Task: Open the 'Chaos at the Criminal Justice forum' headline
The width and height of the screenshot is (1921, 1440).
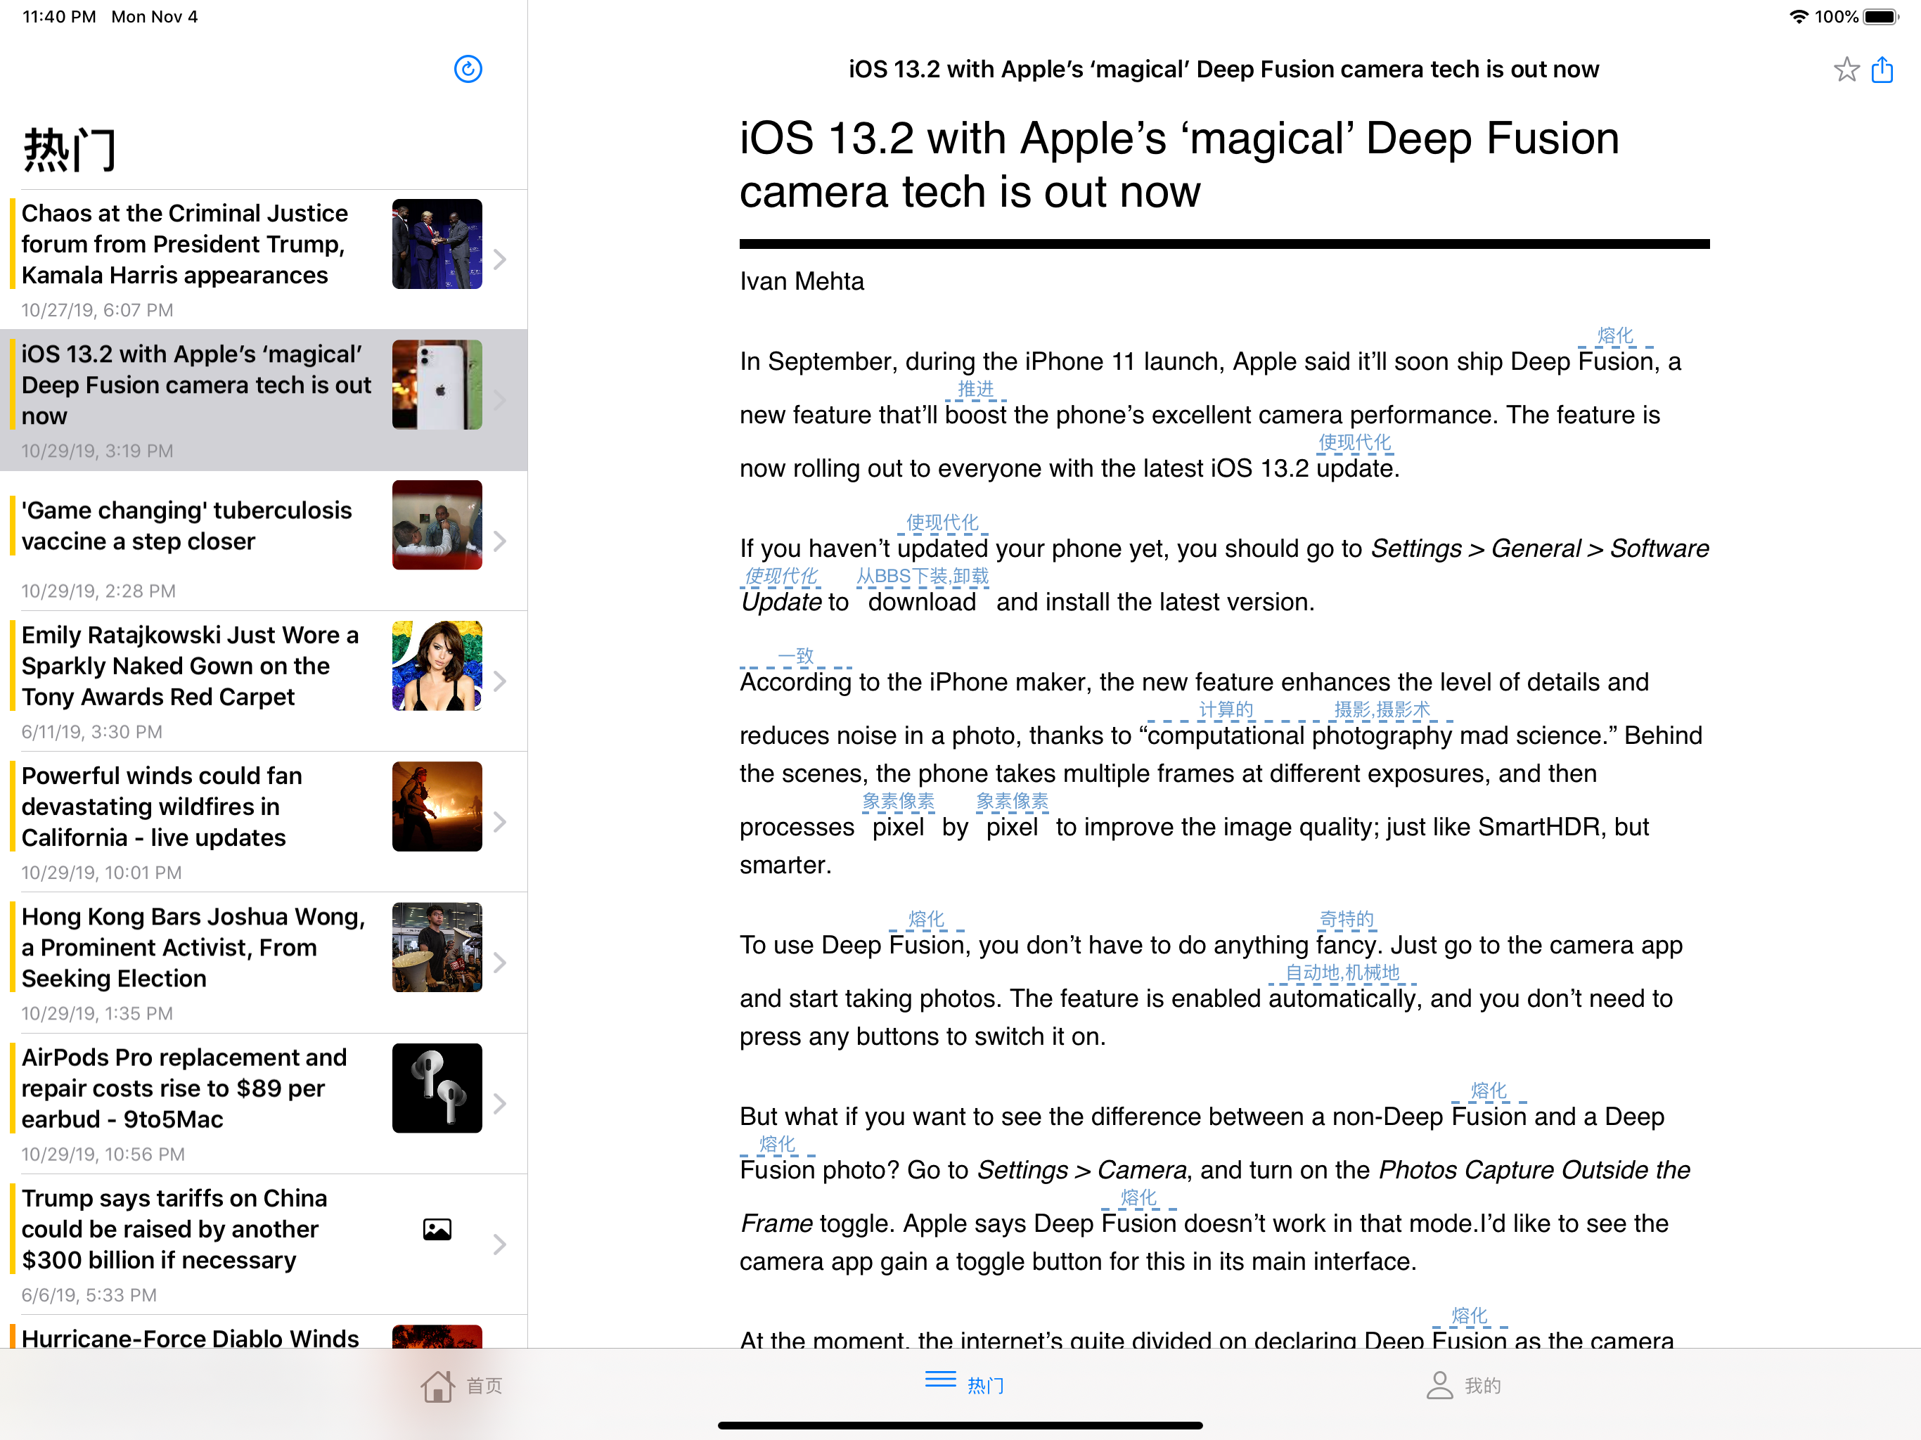Action: click(185, 244)
